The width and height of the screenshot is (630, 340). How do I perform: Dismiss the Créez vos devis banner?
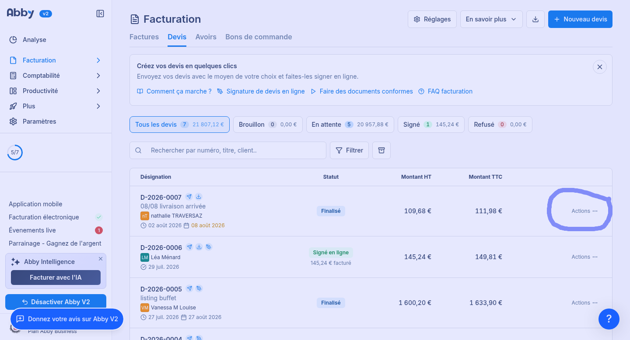pos(600,67)
